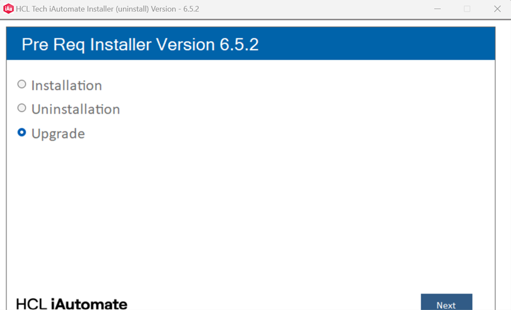
Task: Click the HCL iAutomate logo
Action: point(71,304)
